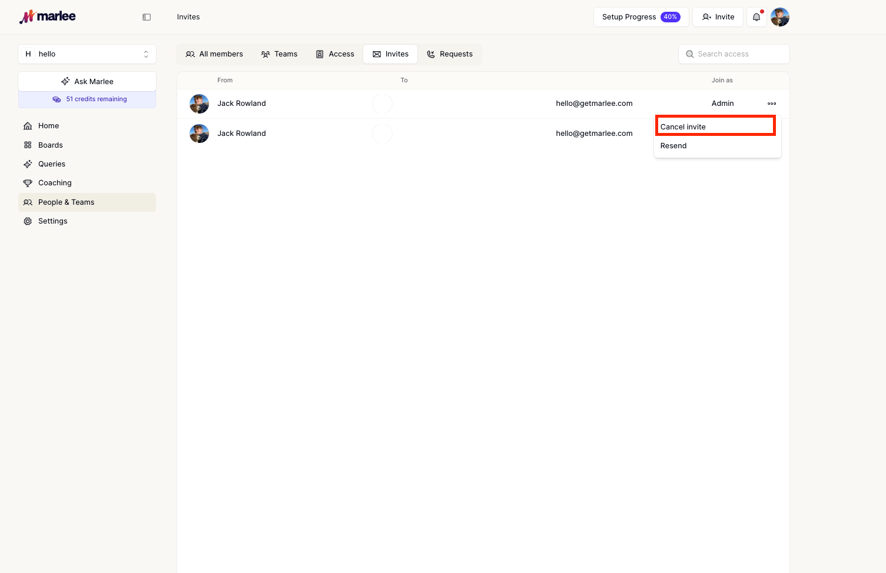Open Boards in sidebar

[x=87, y=145]
